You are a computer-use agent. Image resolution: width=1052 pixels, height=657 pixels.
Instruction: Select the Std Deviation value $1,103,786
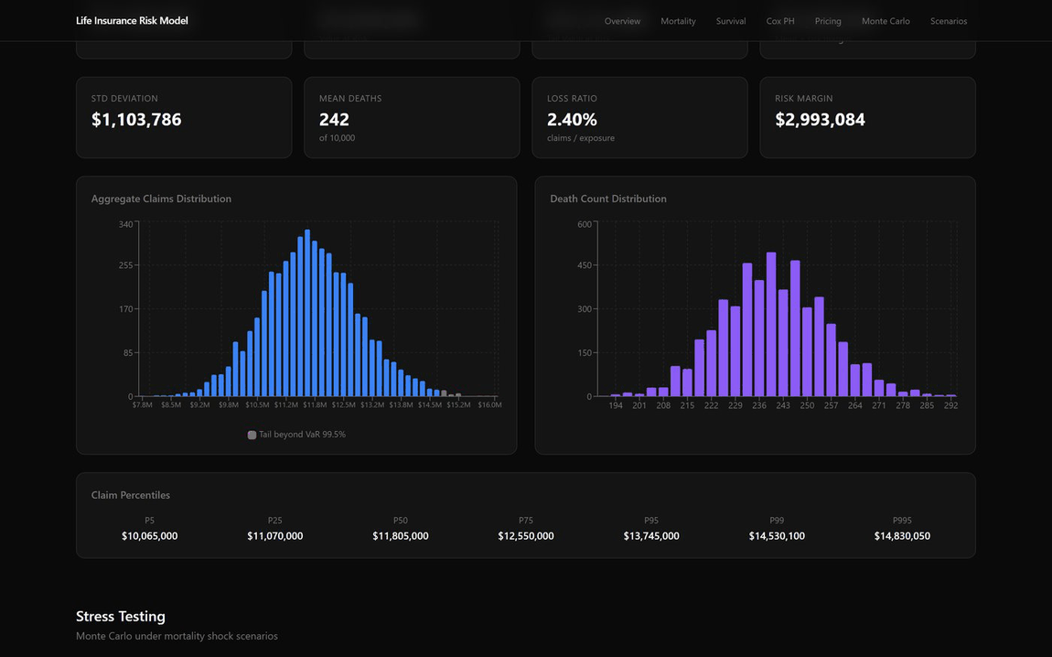pyautogui.click(x=136, y=120)
